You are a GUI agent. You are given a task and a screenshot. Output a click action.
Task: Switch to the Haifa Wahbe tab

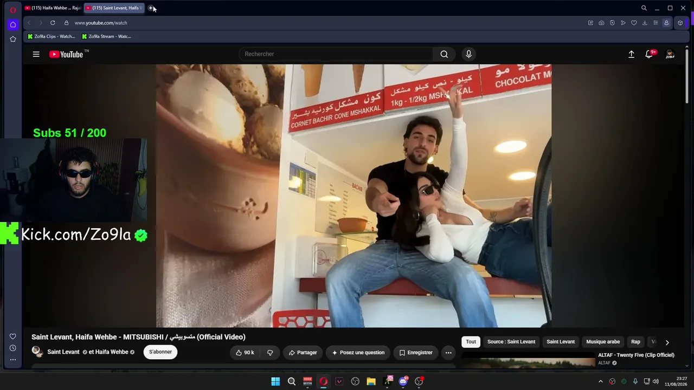53,8
